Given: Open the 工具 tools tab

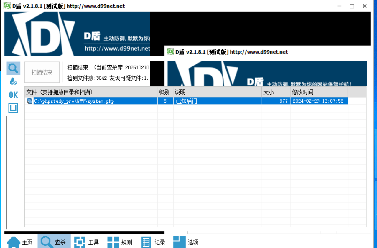Looking at the screenshot, I should pyautogui.click(x=86, y=242).
